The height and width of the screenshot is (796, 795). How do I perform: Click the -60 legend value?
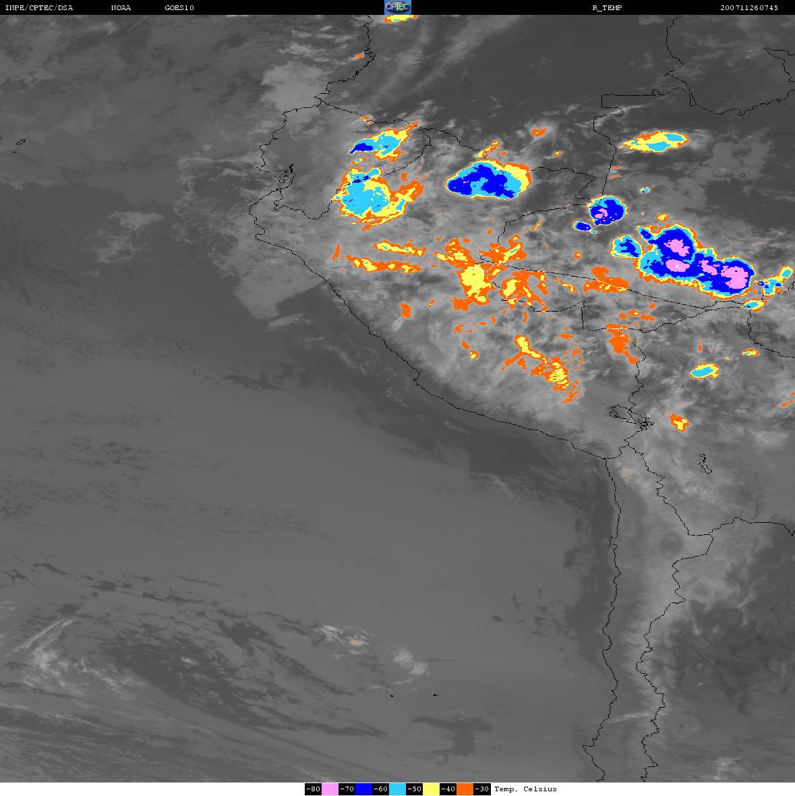tap(380, 789)
